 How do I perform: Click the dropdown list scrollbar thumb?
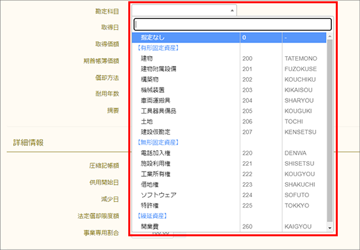[330, 131]
